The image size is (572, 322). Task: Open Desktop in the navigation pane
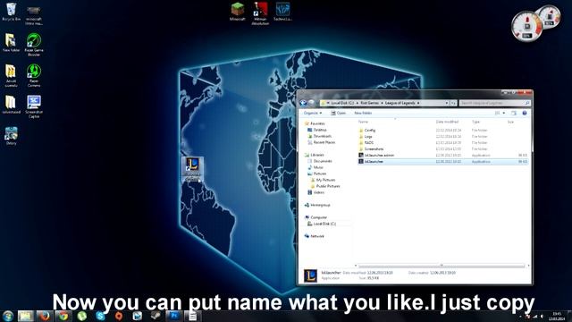[x=320, y=130]
